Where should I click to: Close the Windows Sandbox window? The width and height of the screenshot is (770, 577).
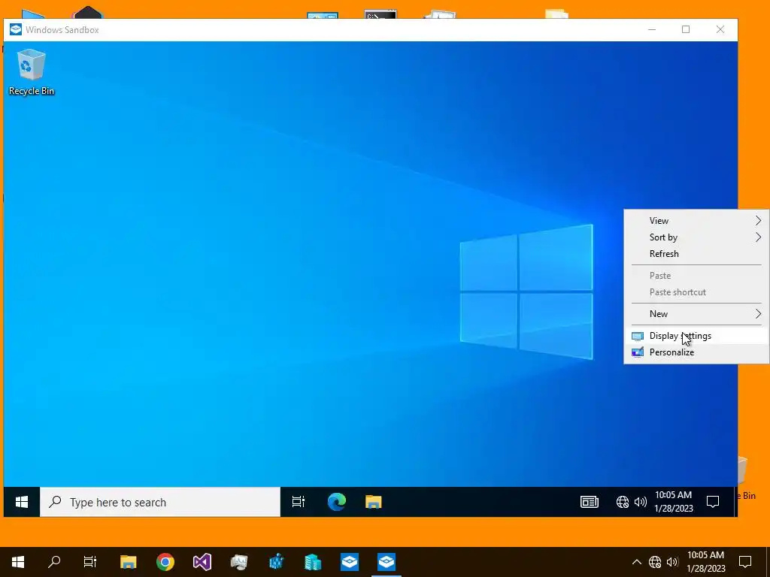click(720, 29)
